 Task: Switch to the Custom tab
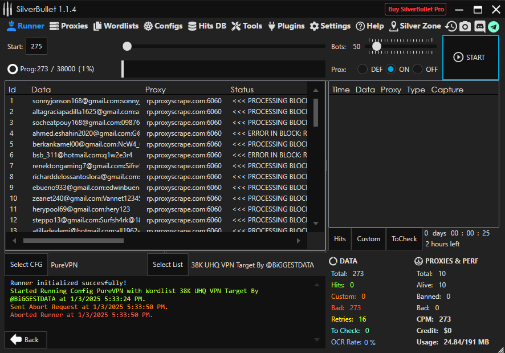[368, 239]
